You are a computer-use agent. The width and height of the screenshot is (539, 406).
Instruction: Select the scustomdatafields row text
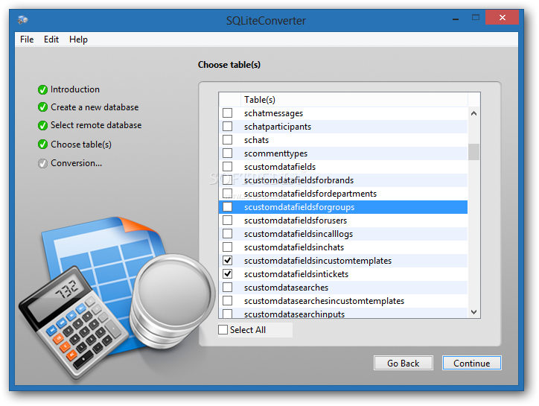pyautogui.click(x=280, y=167)
